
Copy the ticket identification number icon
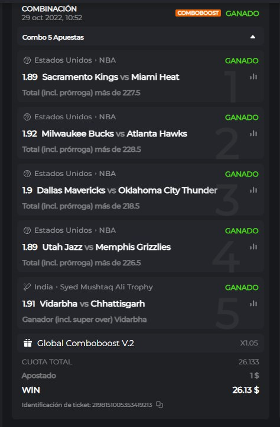click(x=159, y=405)
